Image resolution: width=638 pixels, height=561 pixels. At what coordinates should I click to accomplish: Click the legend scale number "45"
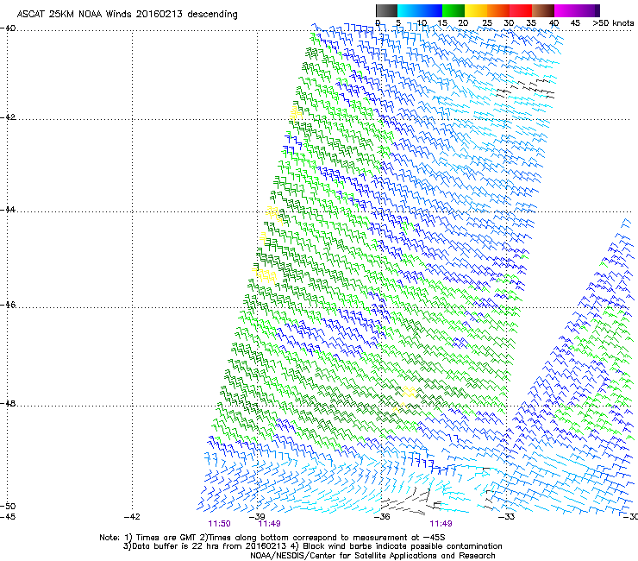(x=575, y=23)
